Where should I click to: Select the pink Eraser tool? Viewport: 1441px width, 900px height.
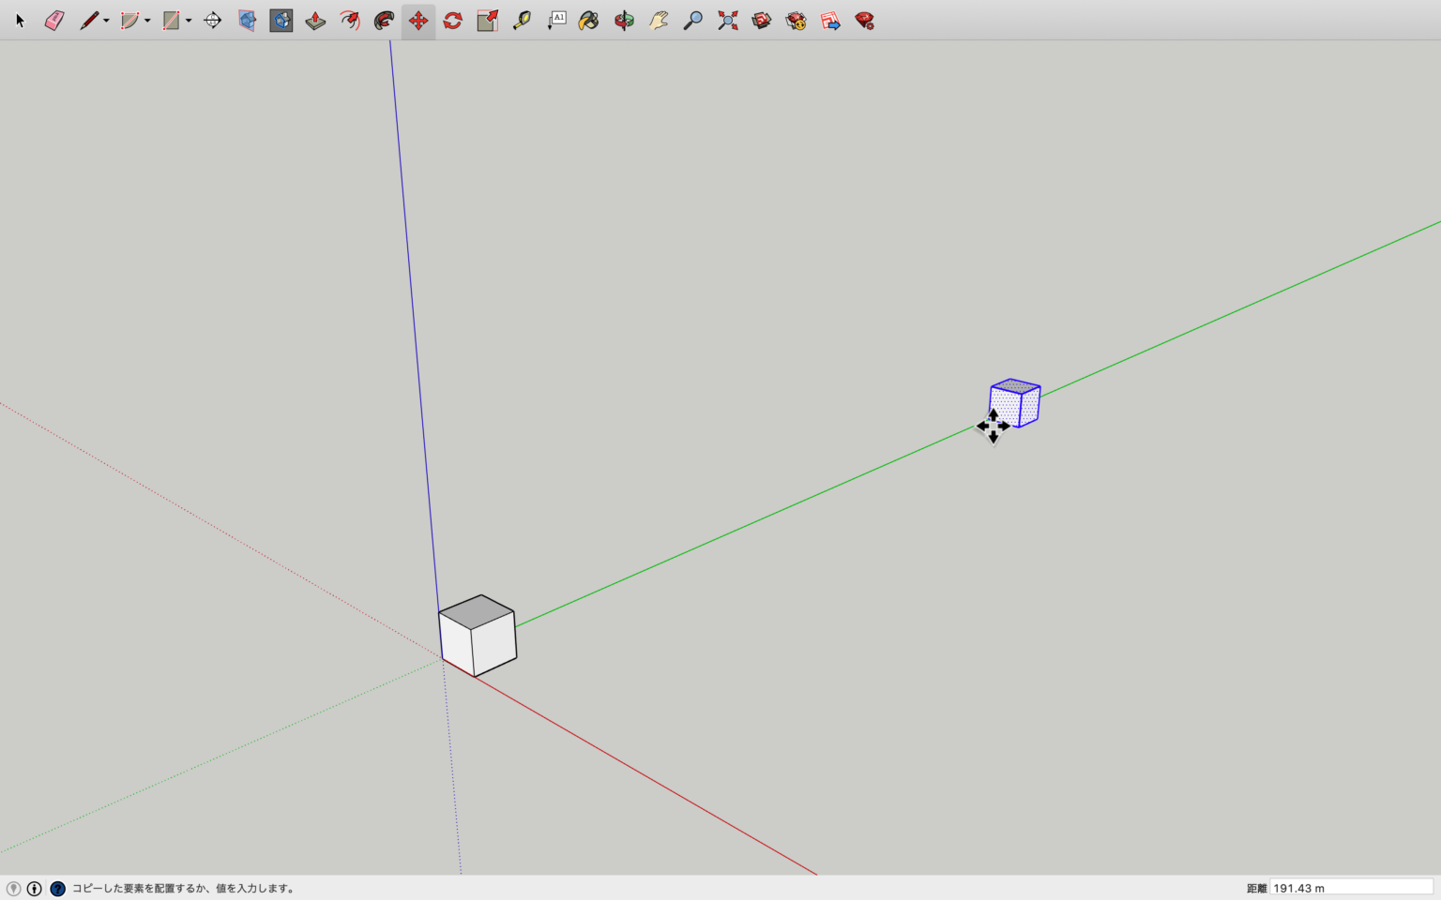click(54, 21)
